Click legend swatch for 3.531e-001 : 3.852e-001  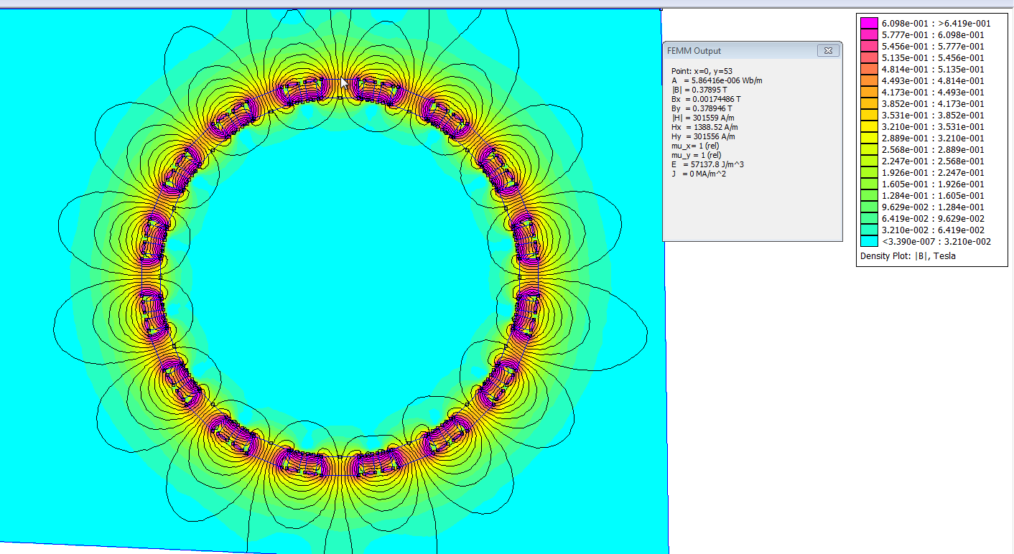coord(869,115)
